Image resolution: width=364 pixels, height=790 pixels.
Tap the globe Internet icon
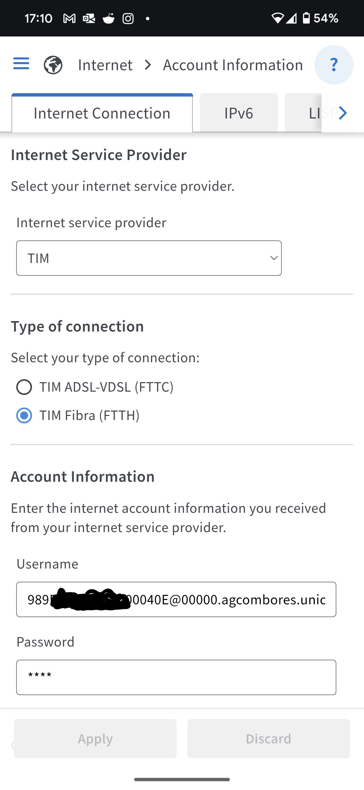(x=53, y=65)
